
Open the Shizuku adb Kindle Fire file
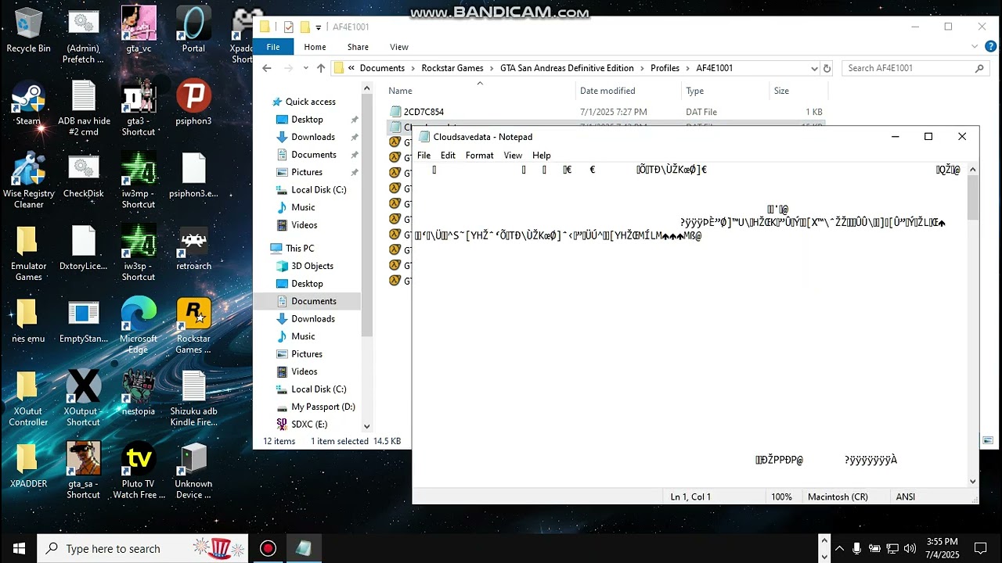pos(193,399)
